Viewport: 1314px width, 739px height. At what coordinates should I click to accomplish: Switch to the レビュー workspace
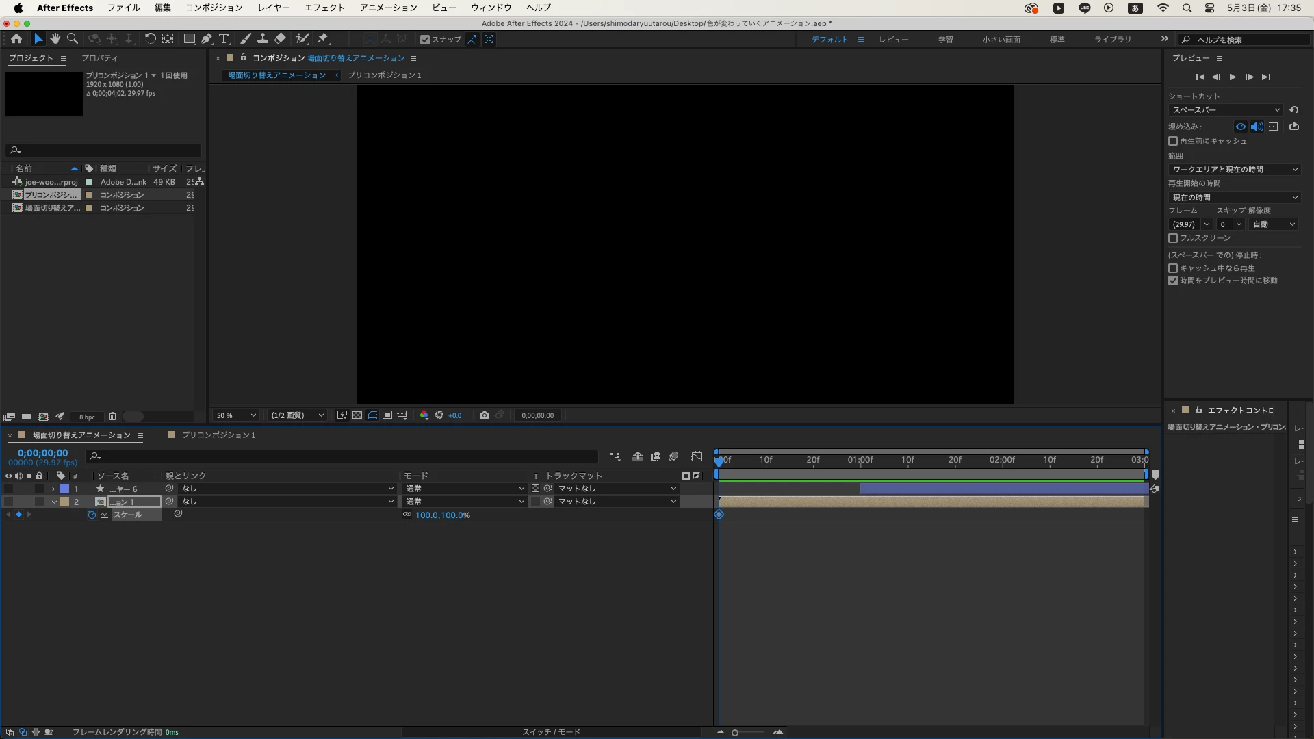click(894, 40)
